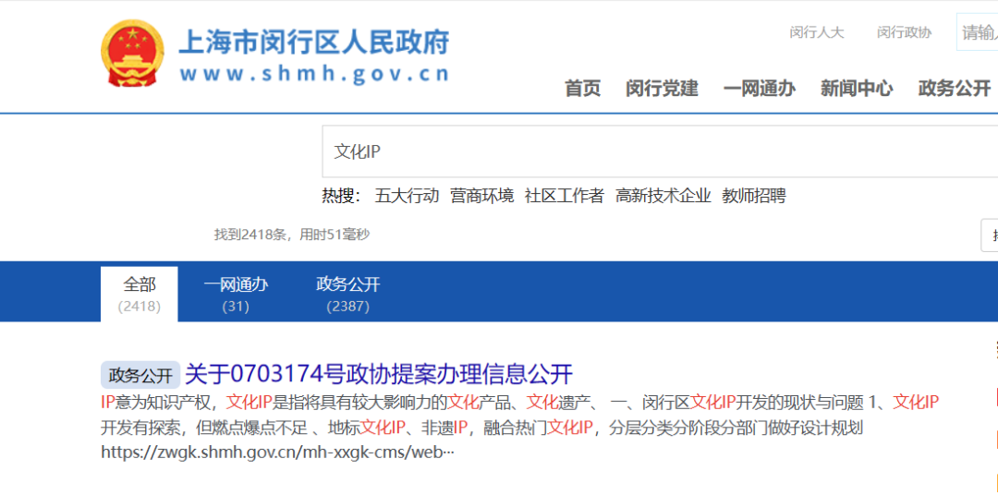This screenshot has width=998, height=495.
Task: Open the 闵行党建 navigation item
Action: [662, 89]
